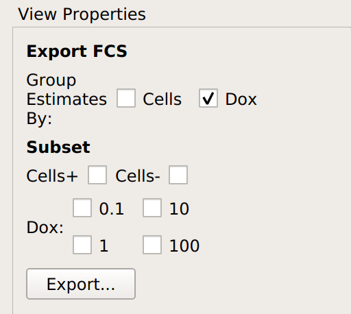
Task: Click the 0.1 value label text
Action: point(112,209)
